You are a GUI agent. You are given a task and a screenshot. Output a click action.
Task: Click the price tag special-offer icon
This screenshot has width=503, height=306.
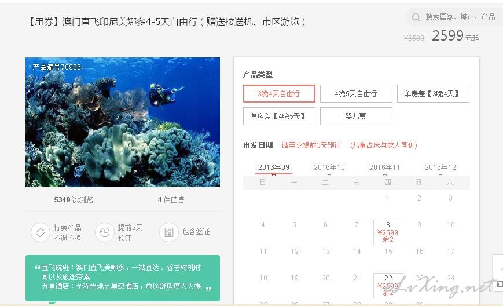coord(41,232)
